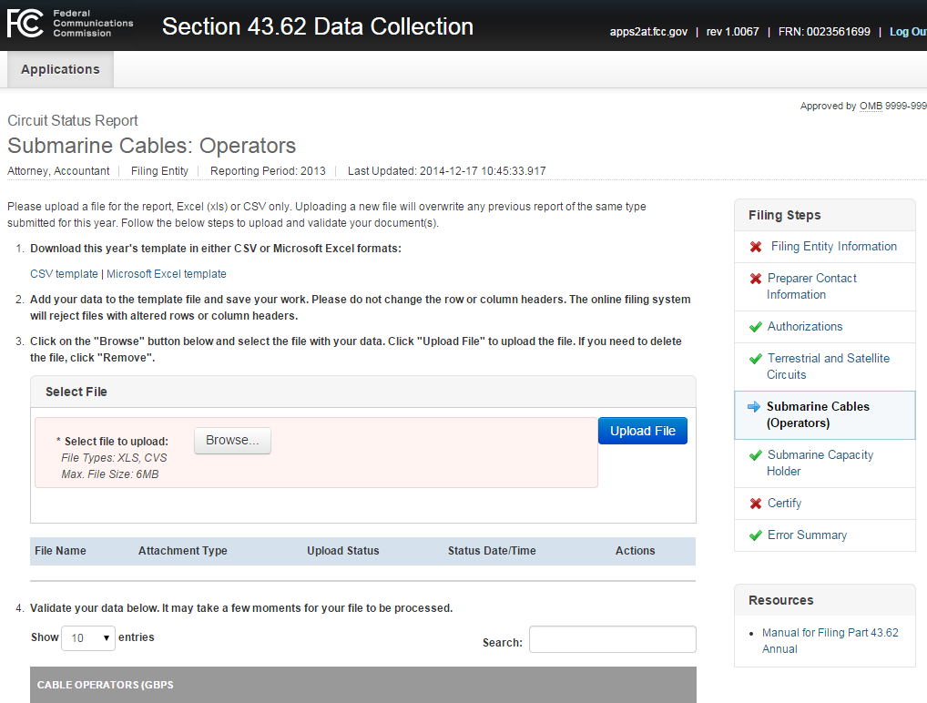
Task: Click green checkmark beside Submarine Capacity Holder
Action: coord(755,455)
